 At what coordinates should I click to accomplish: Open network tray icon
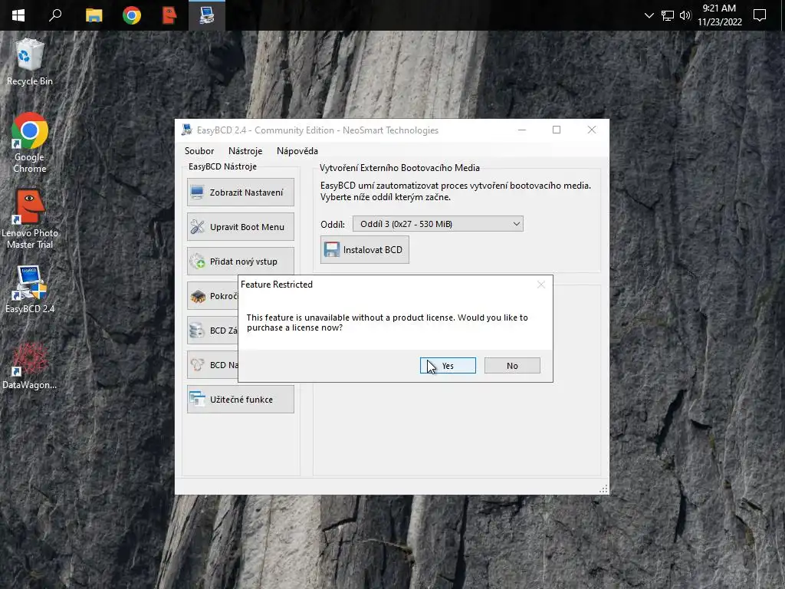(x=668, y=15)
